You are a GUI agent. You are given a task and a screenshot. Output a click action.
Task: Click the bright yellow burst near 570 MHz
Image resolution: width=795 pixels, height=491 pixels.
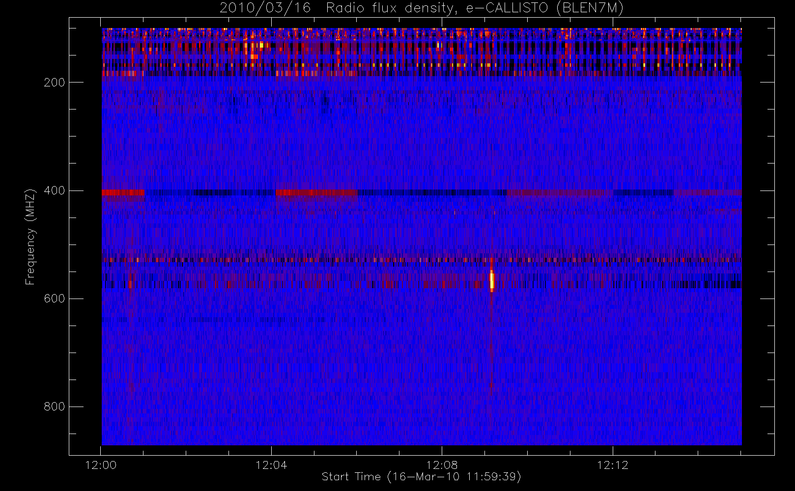pyautogui.click(x=491, y=281)
